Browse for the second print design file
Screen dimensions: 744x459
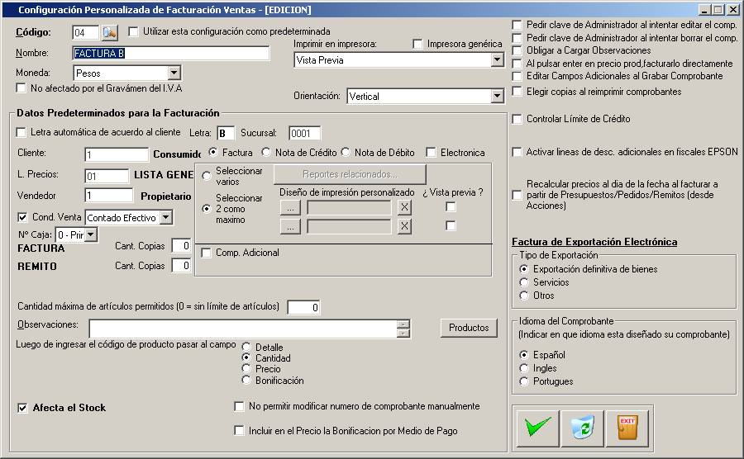pos(290,226)
